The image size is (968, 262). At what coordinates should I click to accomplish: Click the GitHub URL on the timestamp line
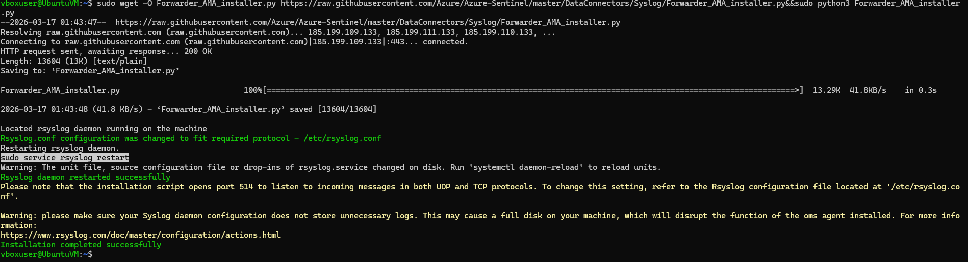click(367, 22)
